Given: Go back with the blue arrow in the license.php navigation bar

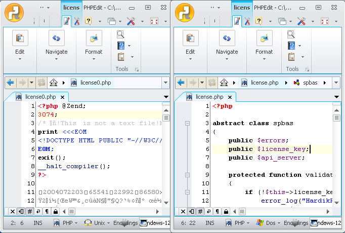Looking at the screenshot, I should tap(181, 83).
